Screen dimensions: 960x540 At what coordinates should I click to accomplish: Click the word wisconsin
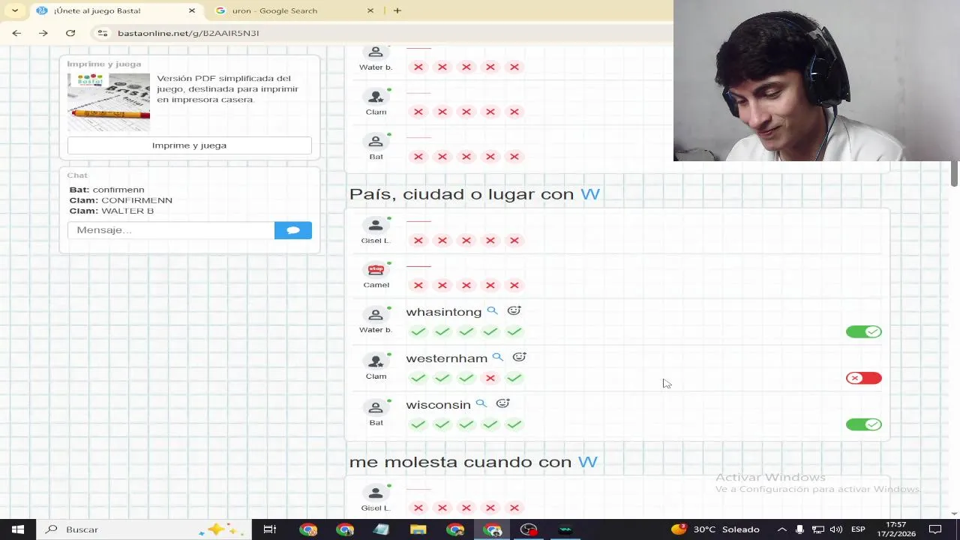pyautogui.click(x=438, y=405)
